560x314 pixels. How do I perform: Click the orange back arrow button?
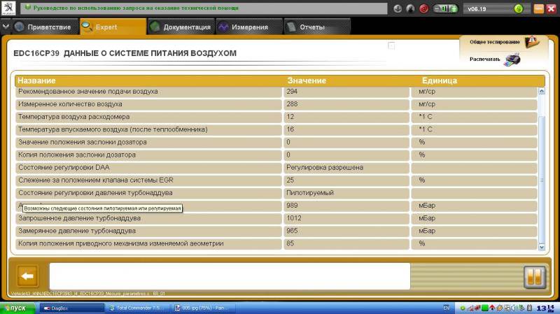[27, 276]
